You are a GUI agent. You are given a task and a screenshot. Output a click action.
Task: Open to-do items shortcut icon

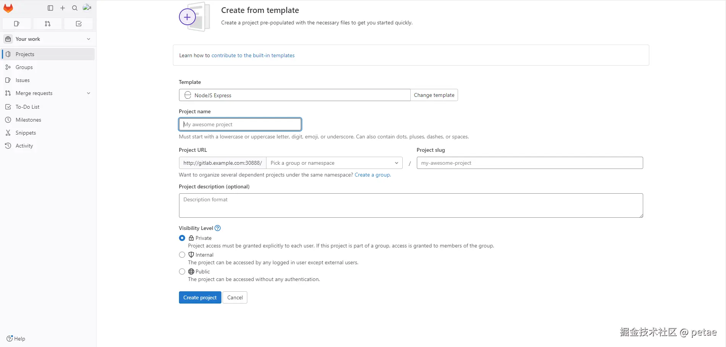pyautogui.click(x=79, y=24)
